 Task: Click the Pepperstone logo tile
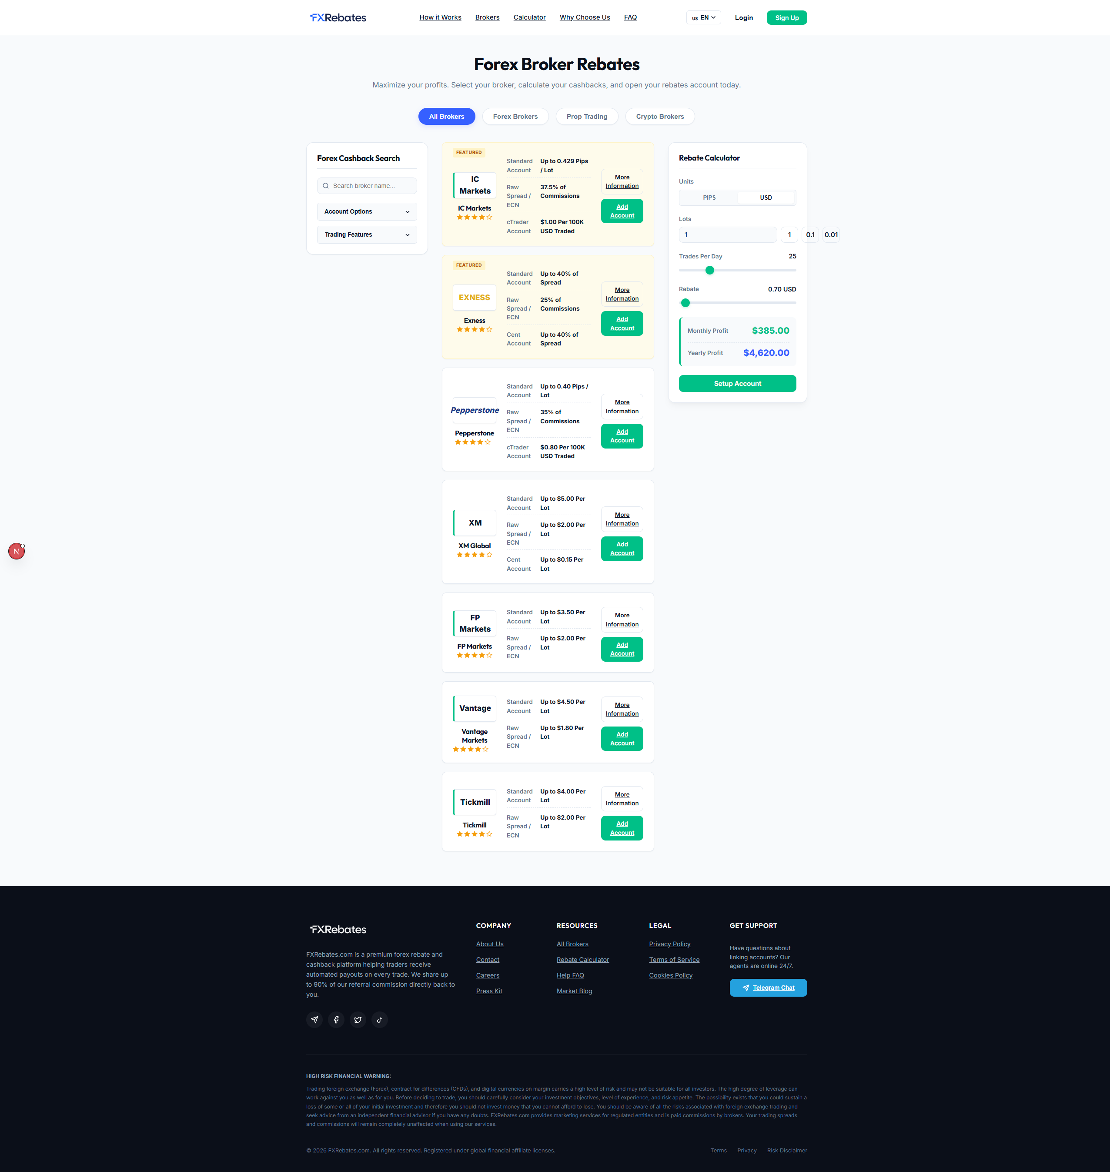[x=475, y=410]
